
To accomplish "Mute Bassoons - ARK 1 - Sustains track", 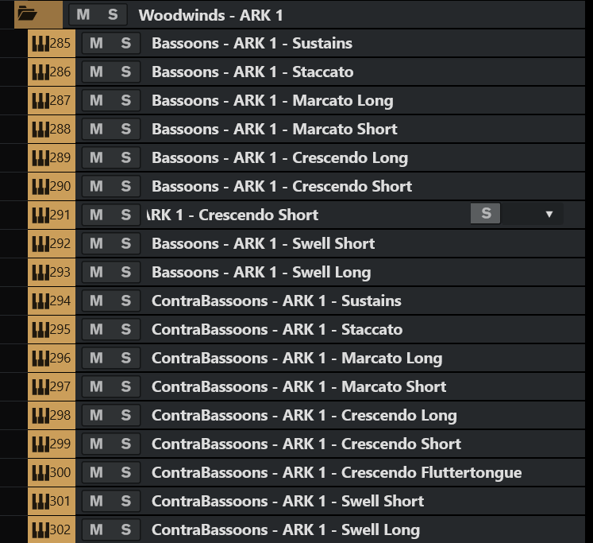I will 96,43.
